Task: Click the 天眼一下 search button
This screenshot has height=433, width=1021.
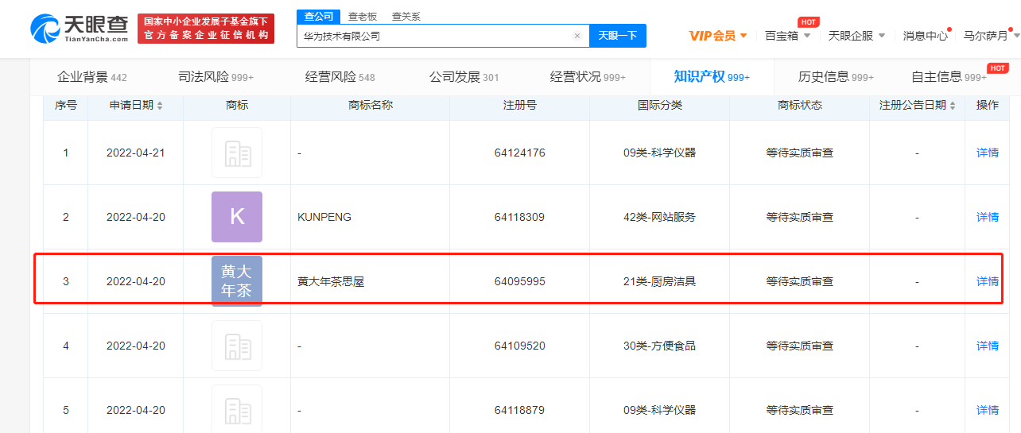Action: coord(618,36)
